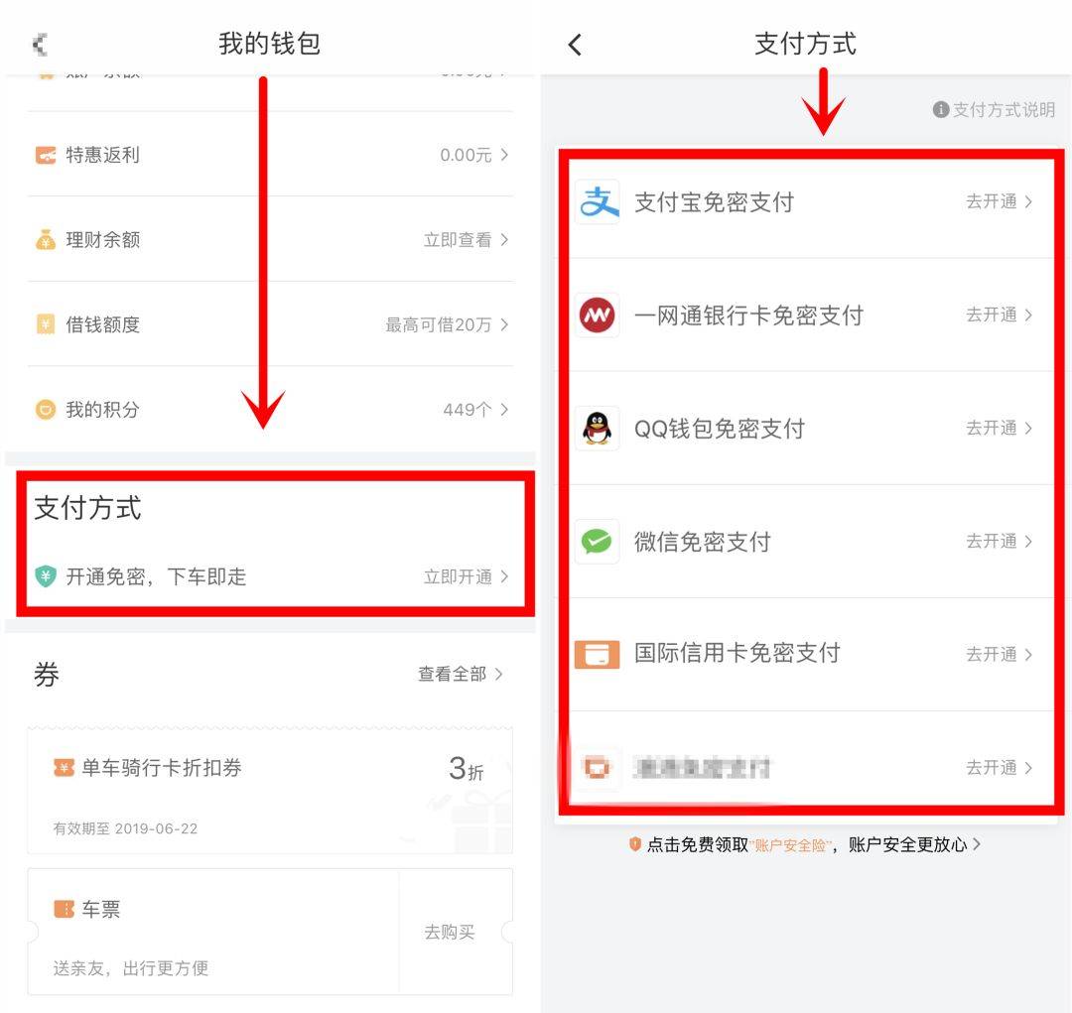This screenshot has width=1072, height=1013.
Task: Select the 国际信用卡免密支付 label
Action: [737, 653]
